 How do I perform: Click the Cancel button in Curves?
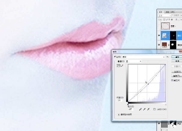(x=177, y=61)
